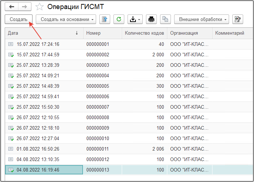Viewport: 254px width, 182px height.
Task: Open the download dropdown button
Action: (x=135, y=19)
